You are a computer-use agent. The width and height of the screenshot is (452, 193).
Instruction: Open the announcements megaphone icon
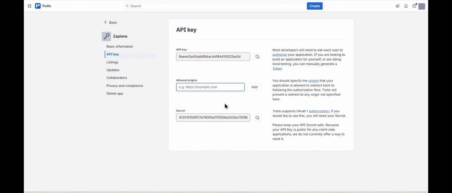tap(398, 6)
